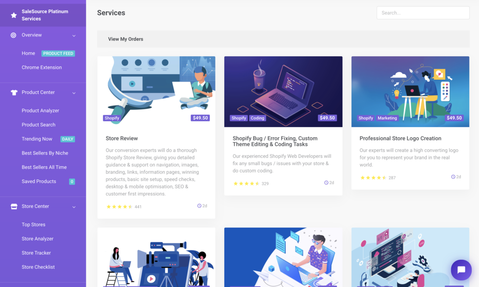Open Trending Now in sidebar
Image resolution: width=479 pixels, height=287 pixels.
click(x=37, y=139)
